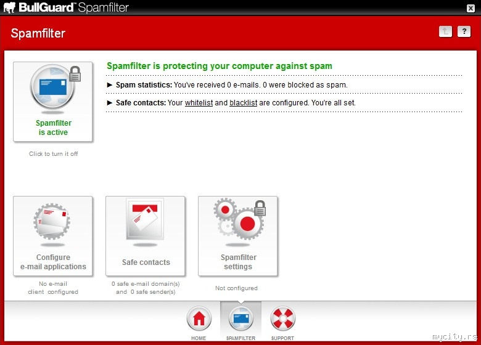
Task: Click 'Click to turn it off' text
Action: point(54,154)
